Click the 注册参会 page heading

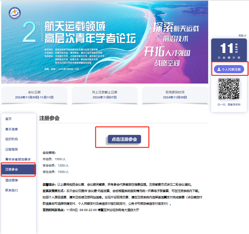[49, 118]
